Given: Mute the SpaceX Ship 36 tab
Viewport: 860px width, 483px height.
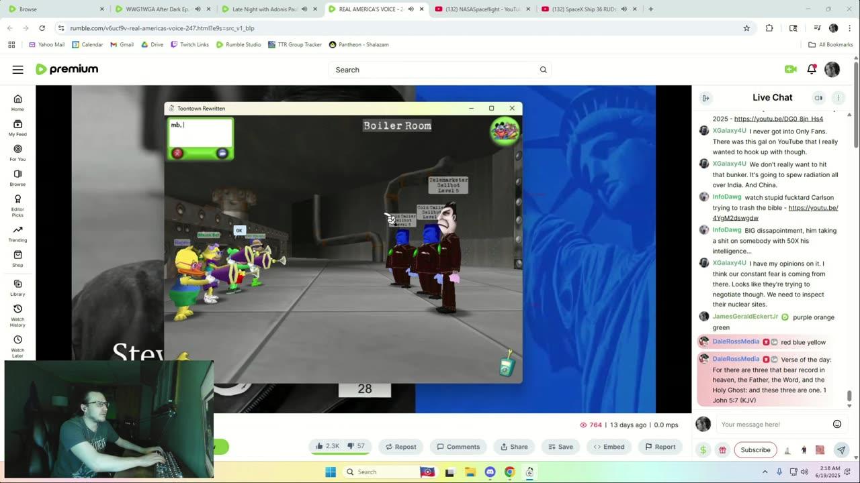Looking at the screenshot, I should click(x=623, y=9).
